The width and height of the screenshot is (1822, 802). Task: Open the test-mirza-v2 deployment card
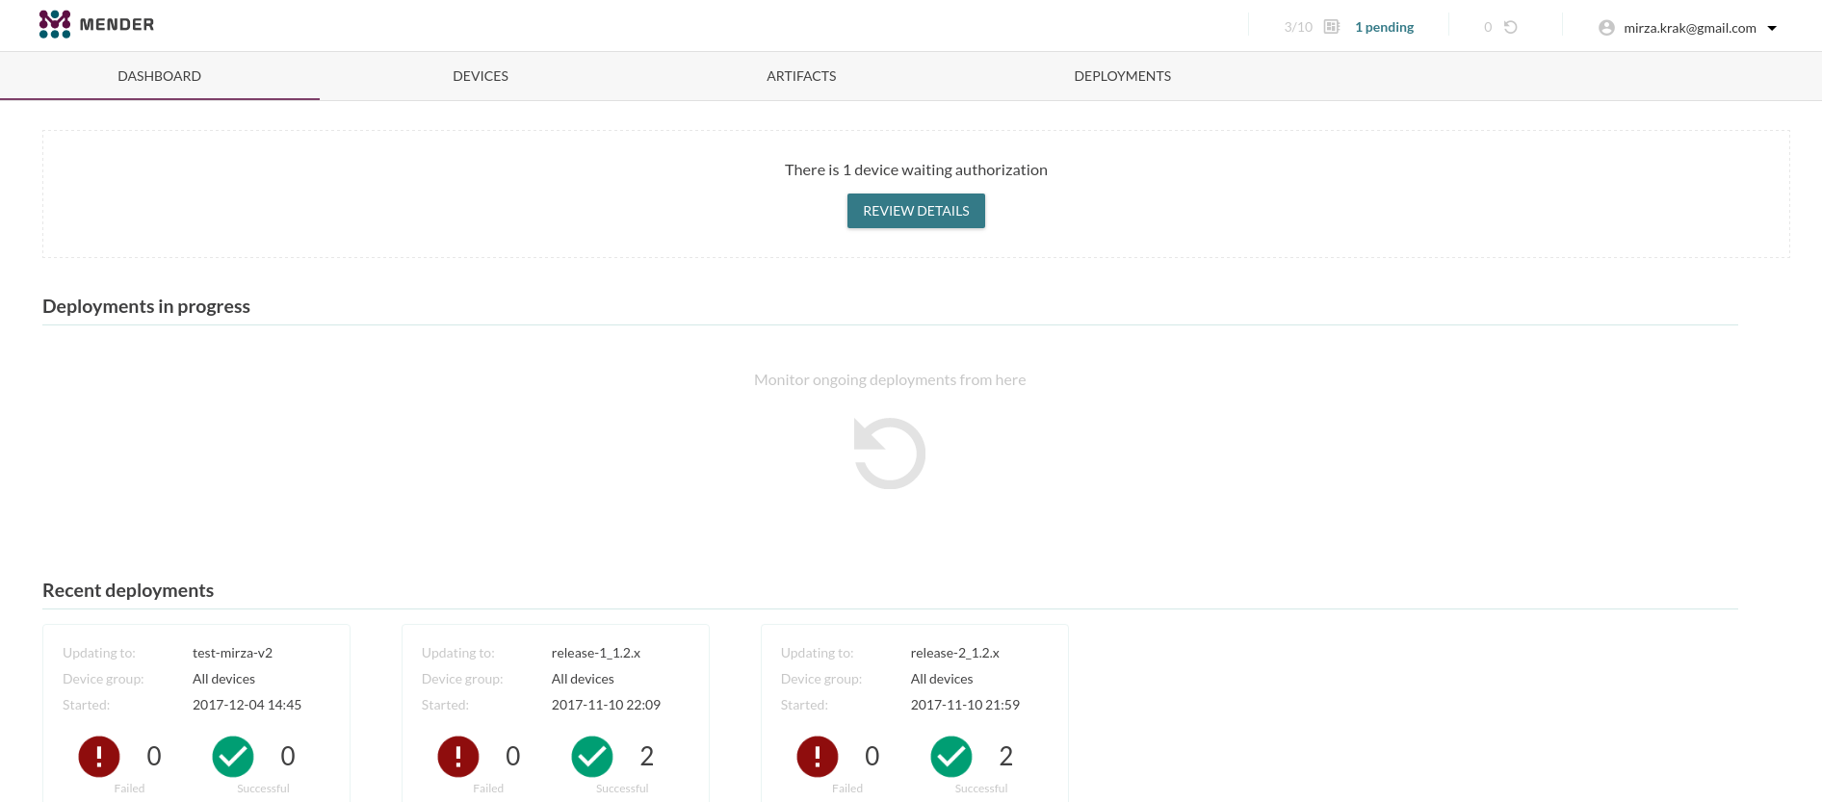(x=196, y=679)
